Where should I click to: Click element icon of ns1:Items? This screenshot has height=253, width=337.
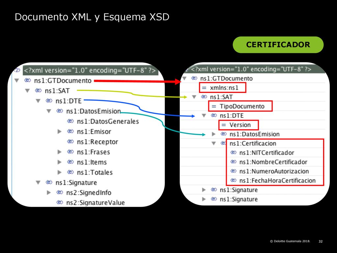[70, 162]
